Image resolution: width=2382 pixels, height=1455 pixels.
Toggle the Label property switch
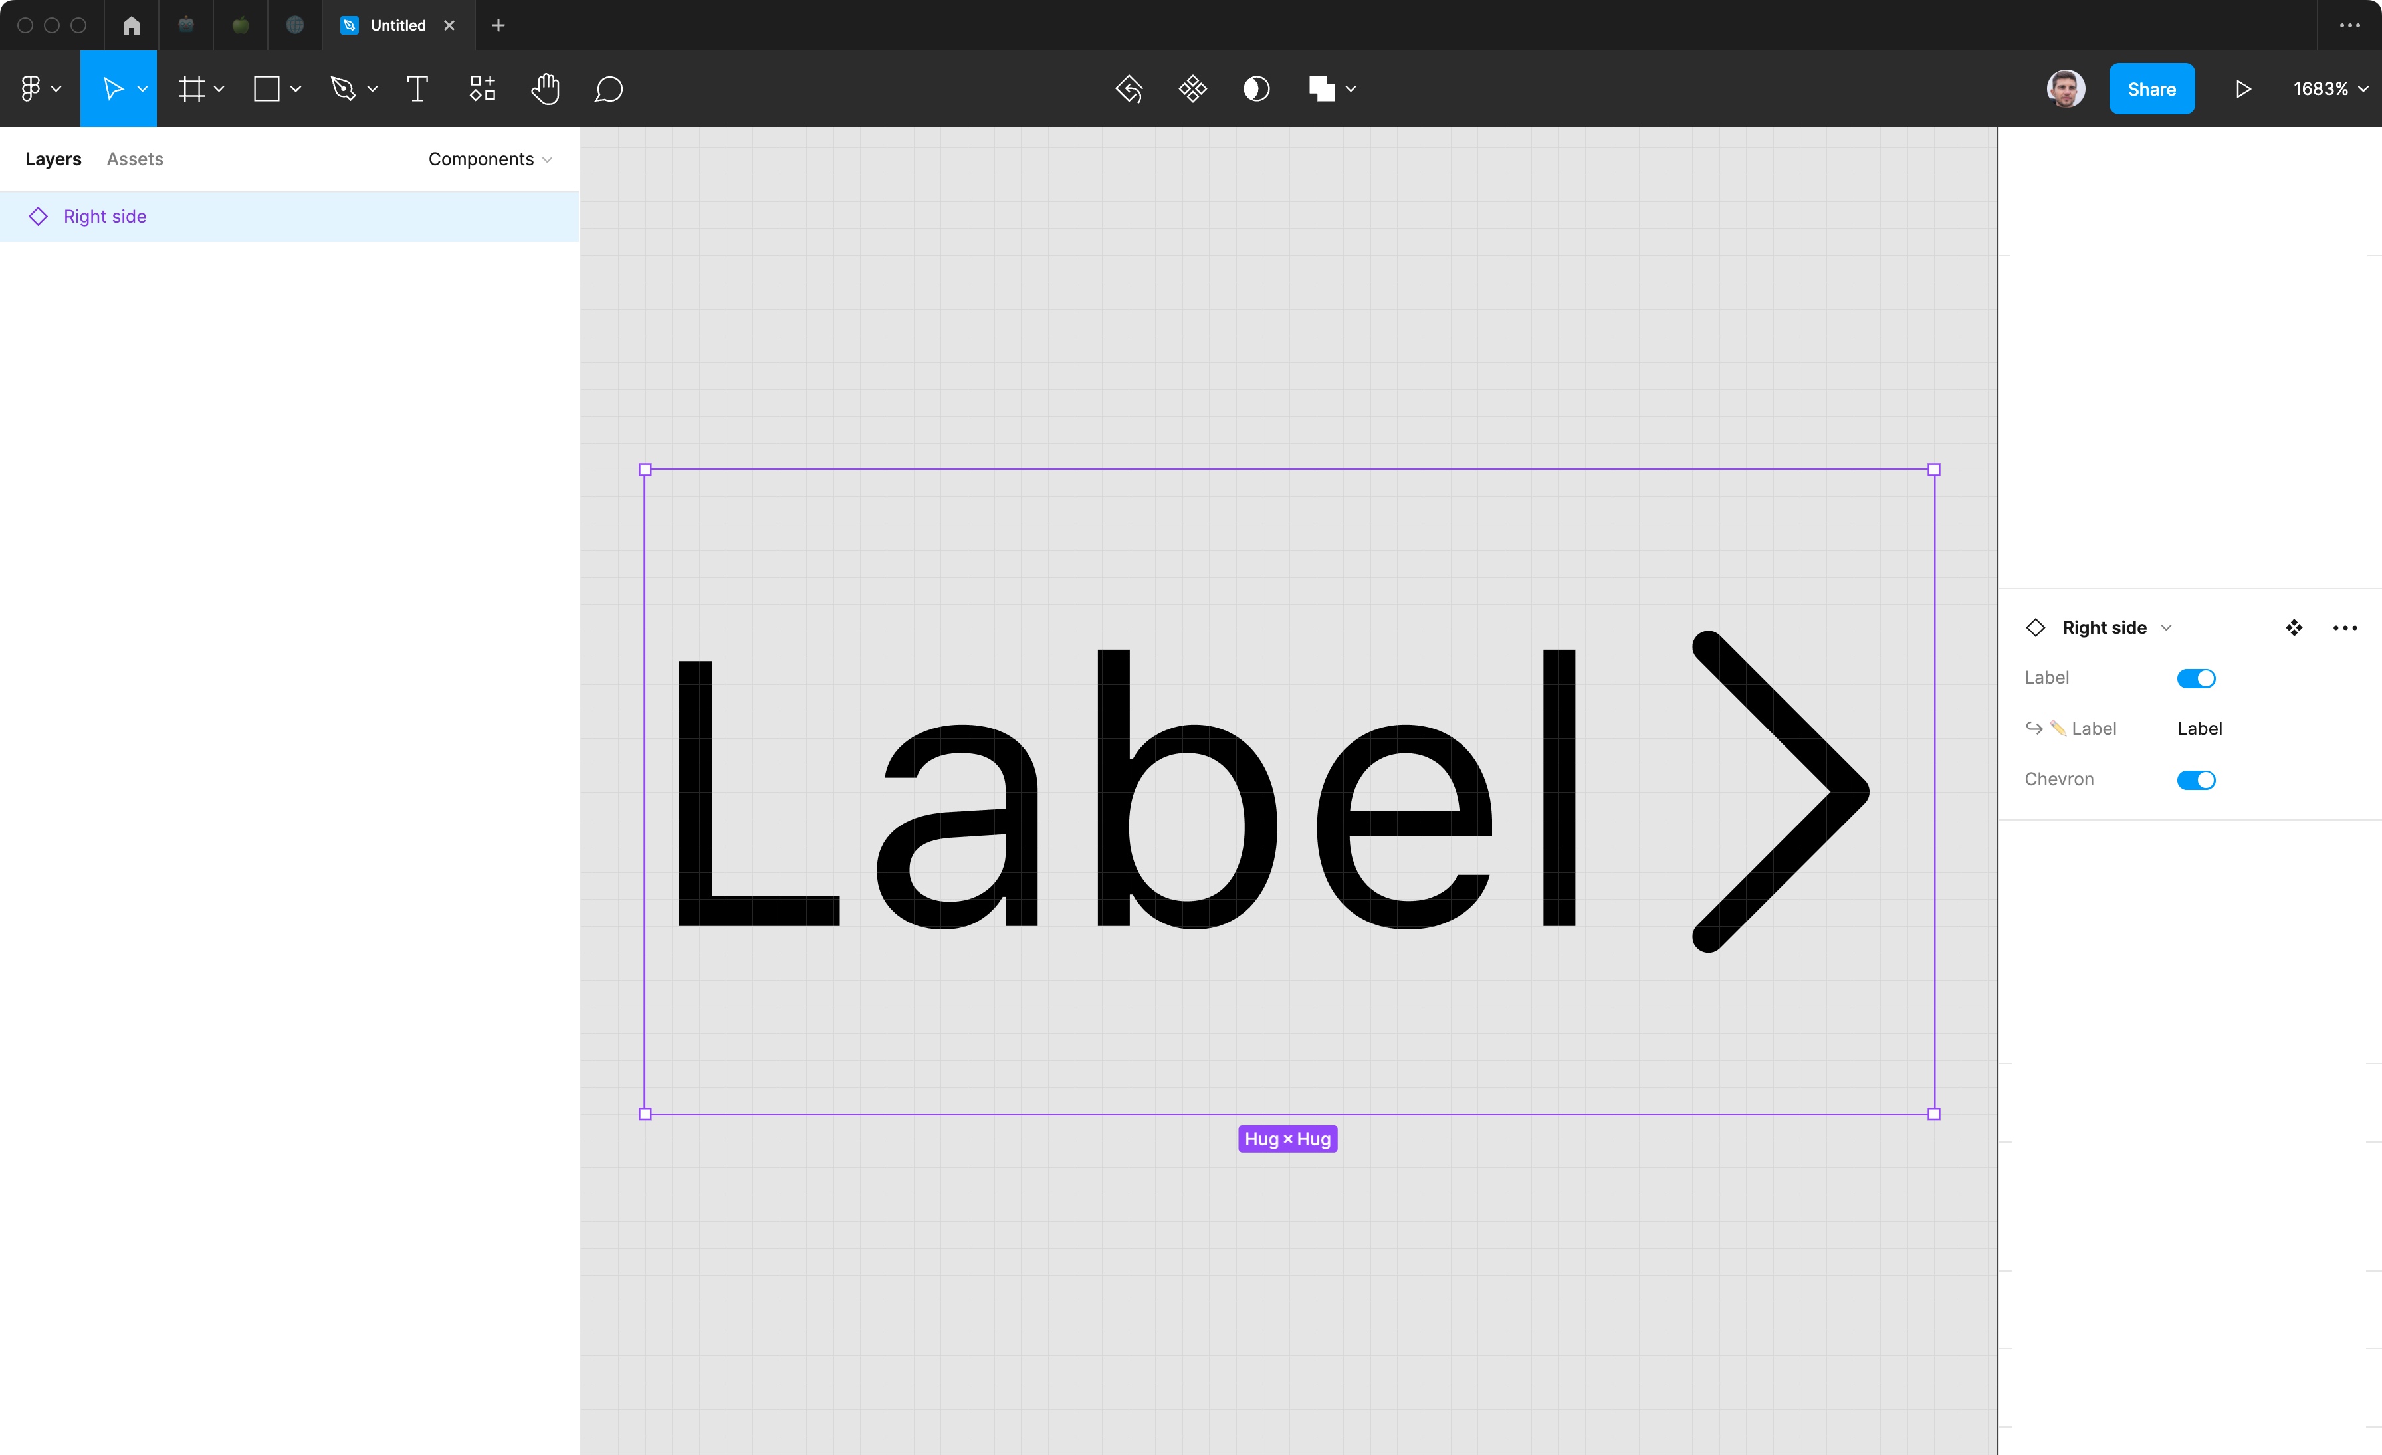(x=2195, y=678)
